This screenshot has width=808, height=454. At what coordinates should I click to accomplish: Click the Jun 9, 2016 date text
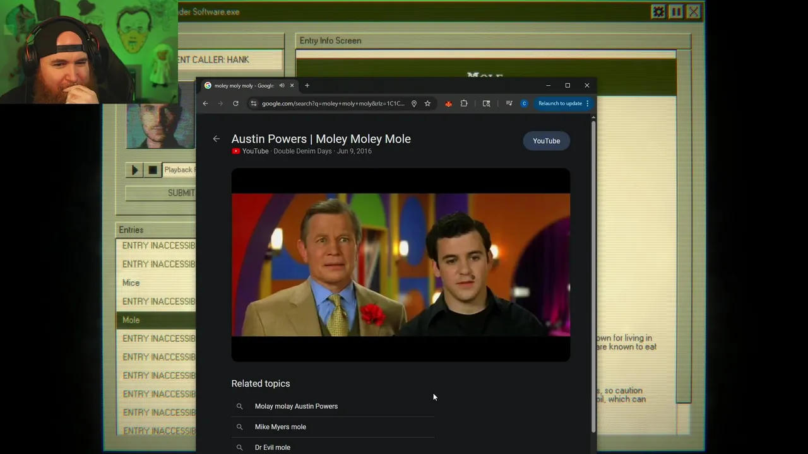coord(354,151)
